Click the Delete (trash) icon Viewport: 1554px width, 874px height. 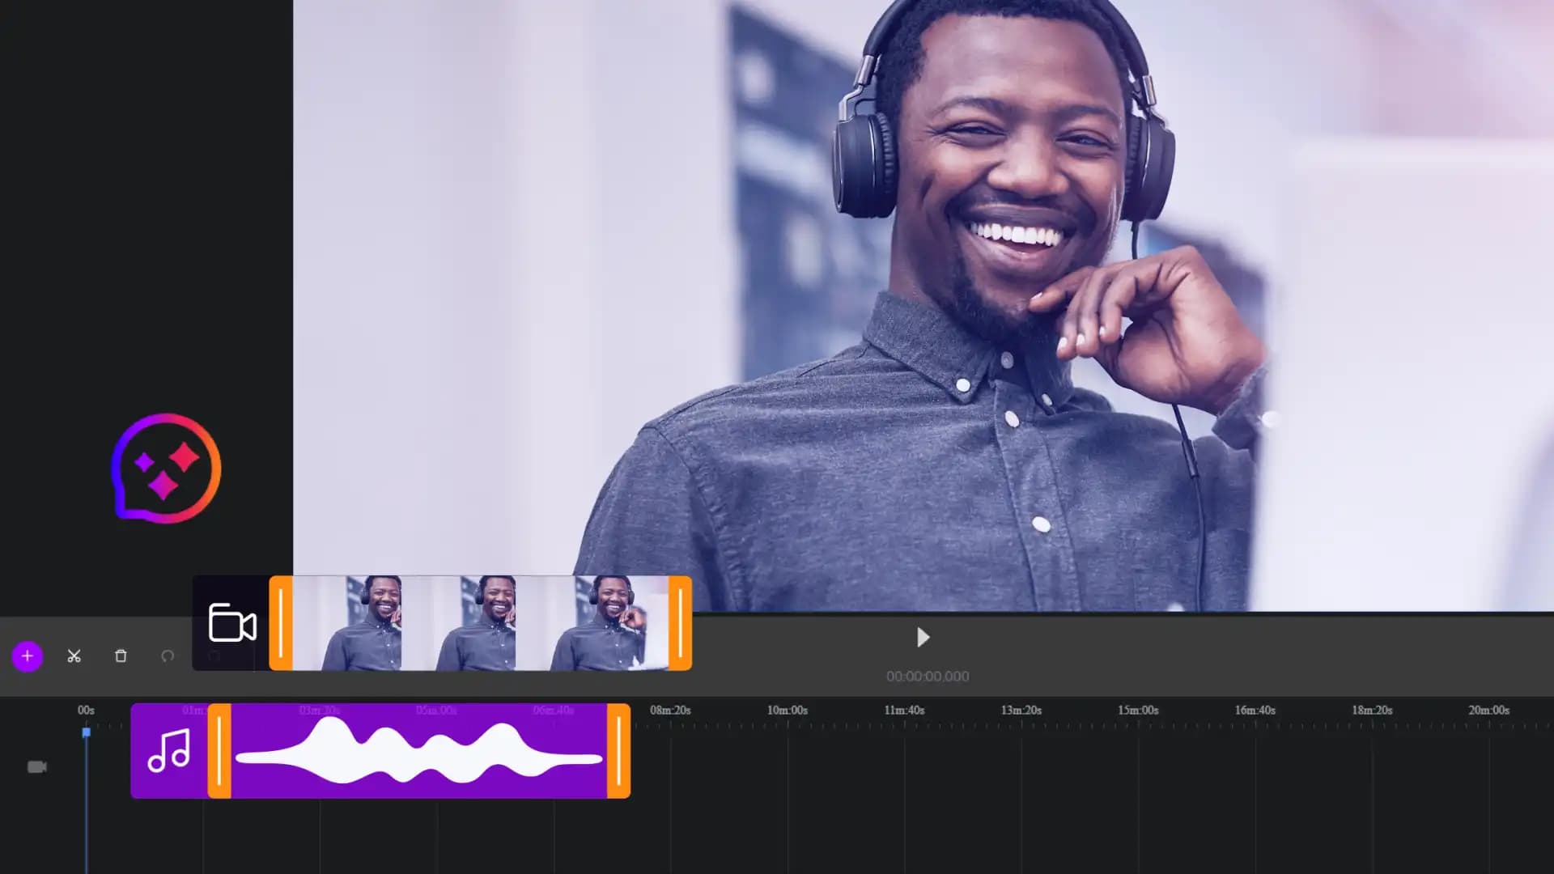tap(121, 656)
